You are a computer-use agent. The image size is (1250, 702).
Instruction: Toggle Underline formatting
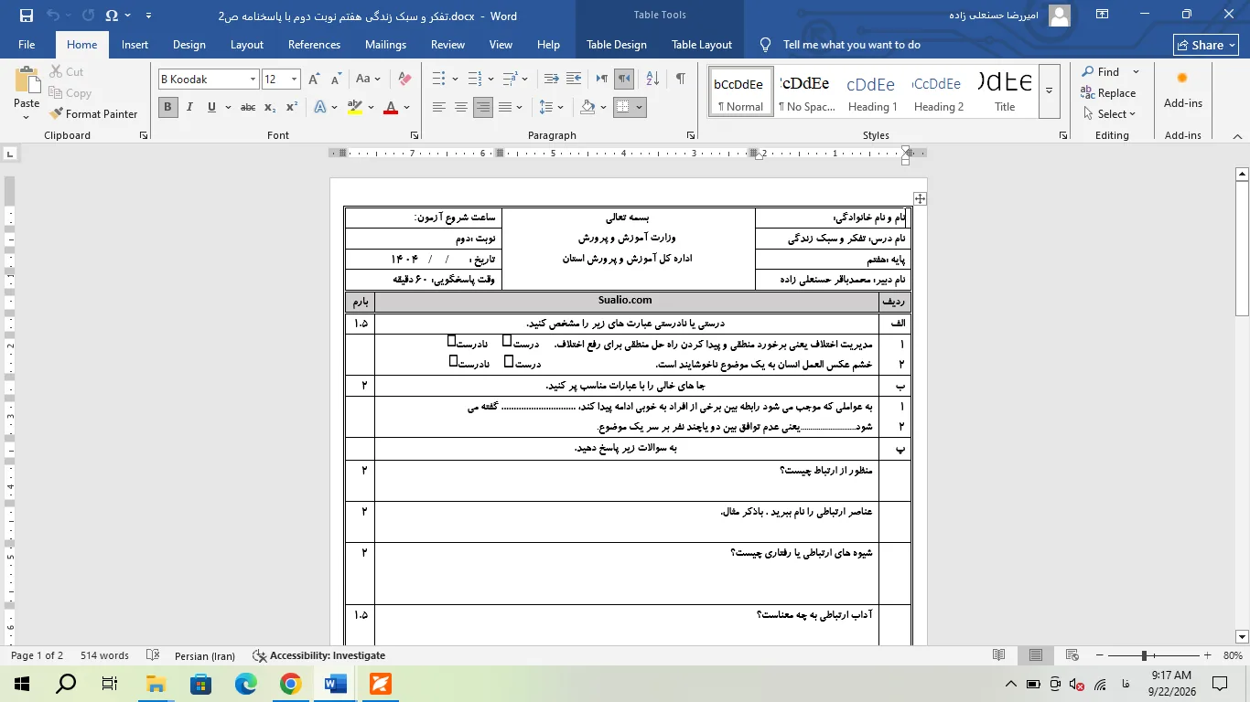(212, 108)
